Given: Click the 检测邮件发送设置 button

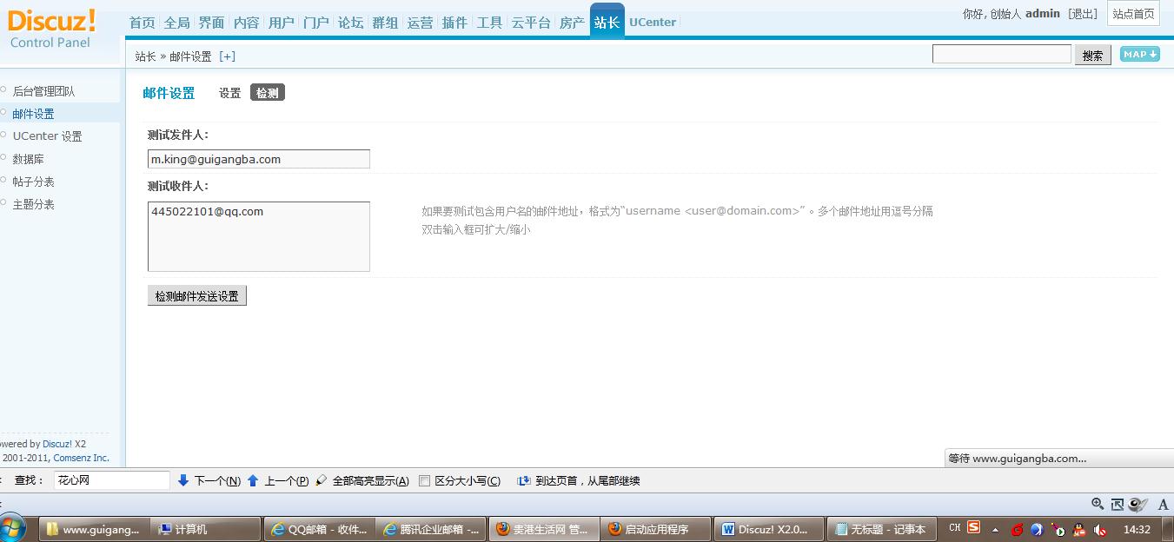Looking at the screenshot, I should pos(197,296).
